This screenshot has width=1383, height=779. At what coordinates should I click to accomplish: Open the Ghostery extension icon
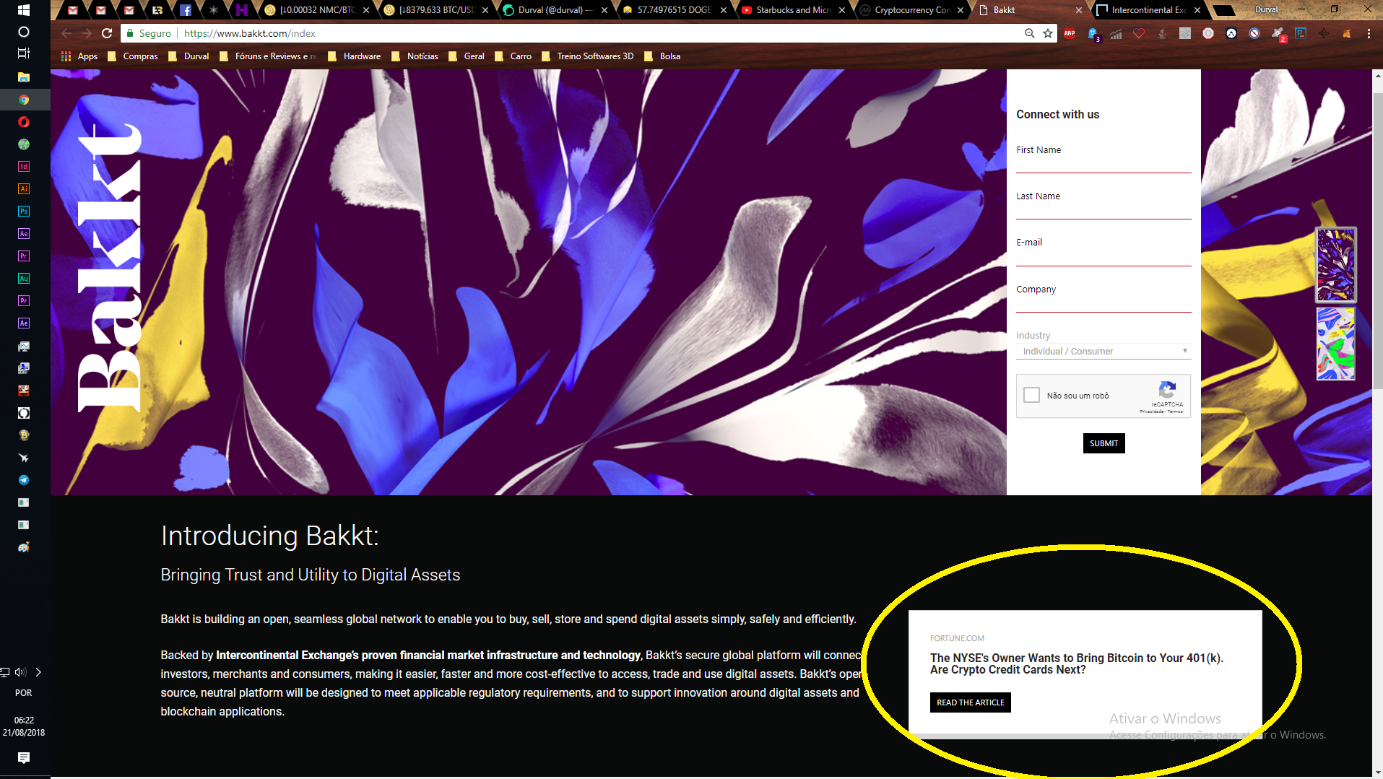coord(1093,33)
